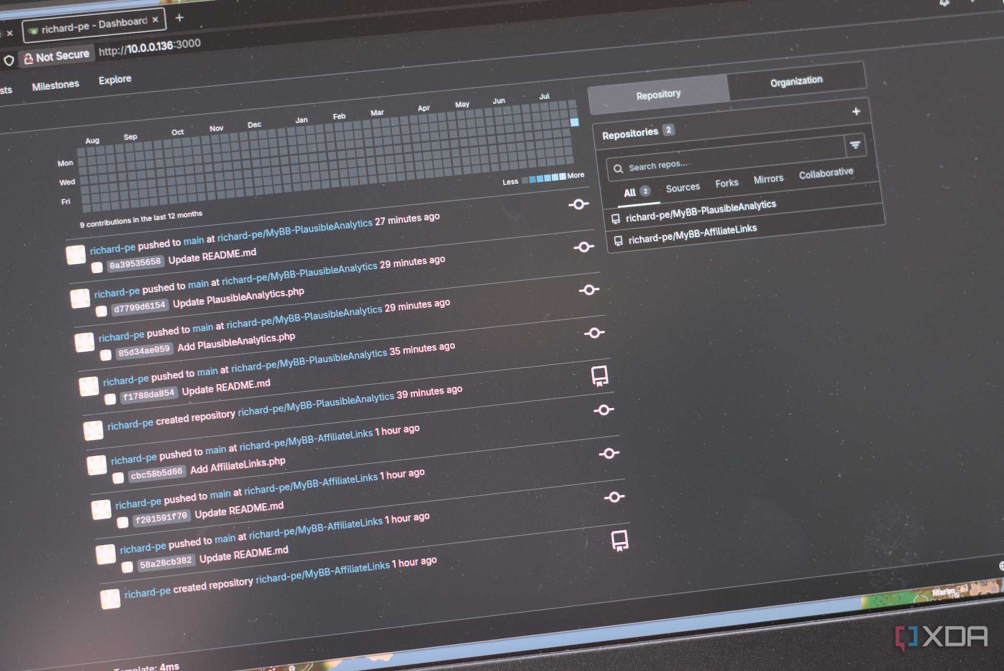Open the repository filter icon
Screen dimensions: 1004x671
pos(855,145)
